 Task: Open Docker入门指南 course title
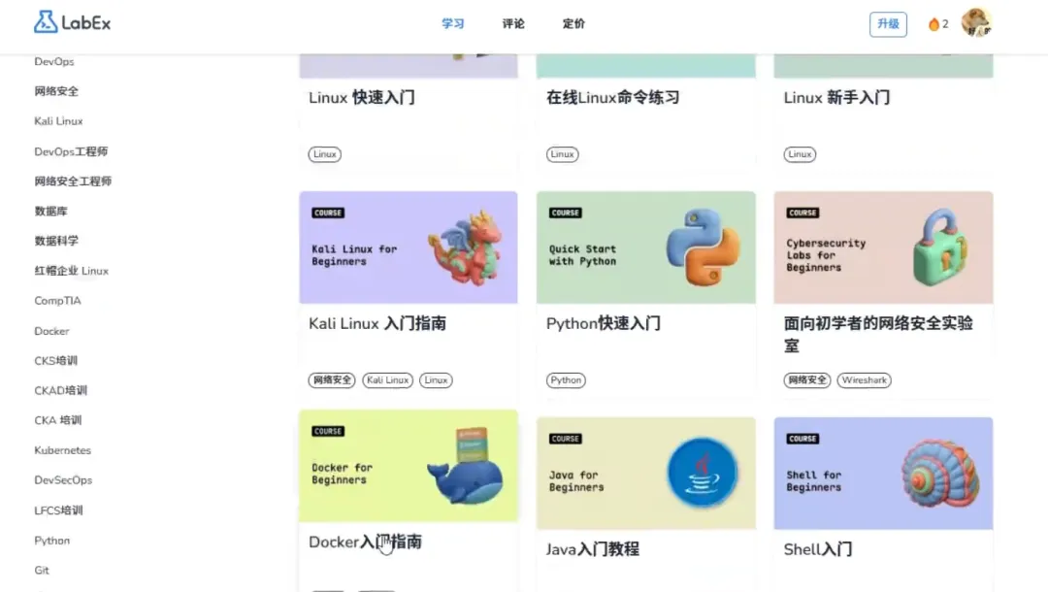[x=365, y=542]
